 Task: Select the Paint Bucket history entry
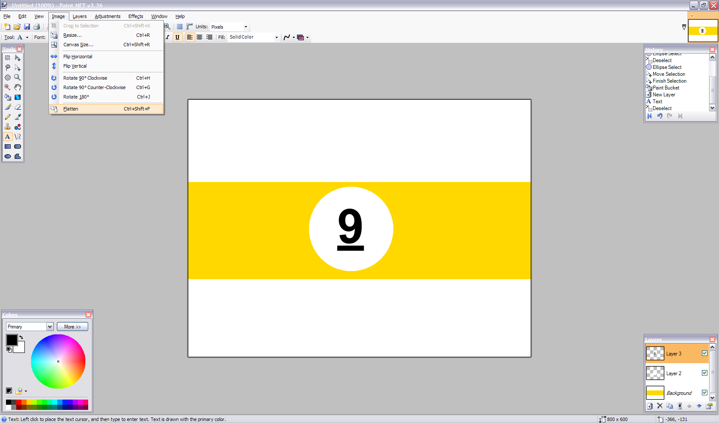click(666, 88)
